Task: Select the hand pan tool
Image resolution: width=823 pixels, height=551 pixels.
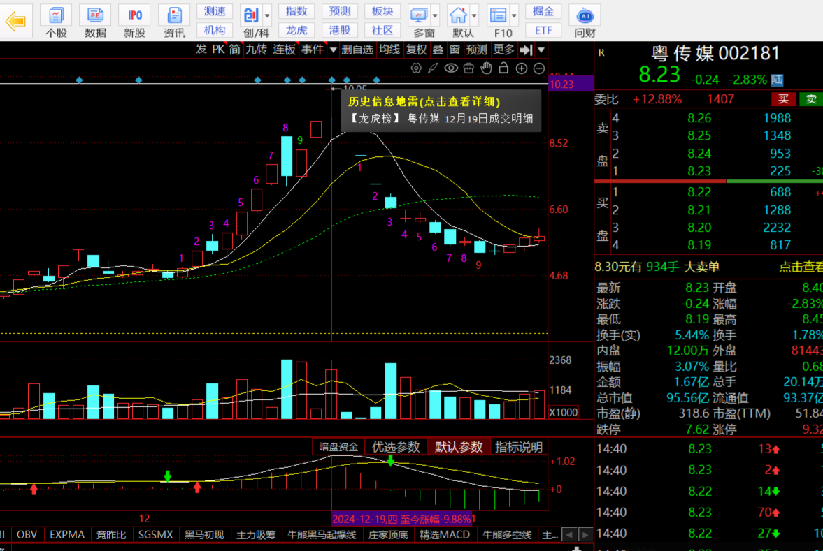Action: (486, 68)
